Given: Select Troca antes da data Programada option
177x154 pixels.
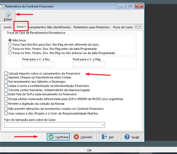Looking at the screenshot, I should (10, 49).
